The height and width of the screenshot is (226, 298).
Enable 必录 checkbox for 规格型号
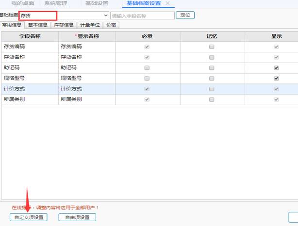[x=147, y=79]
